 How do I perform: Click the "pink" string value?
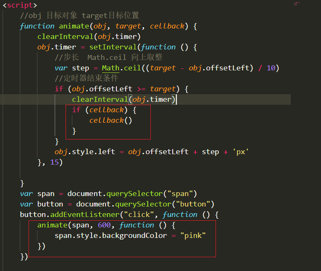[x=193, y=236]
